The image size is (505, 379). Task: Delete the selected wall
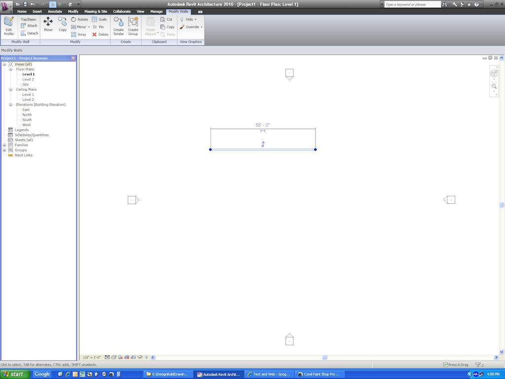tap(100, 35)
